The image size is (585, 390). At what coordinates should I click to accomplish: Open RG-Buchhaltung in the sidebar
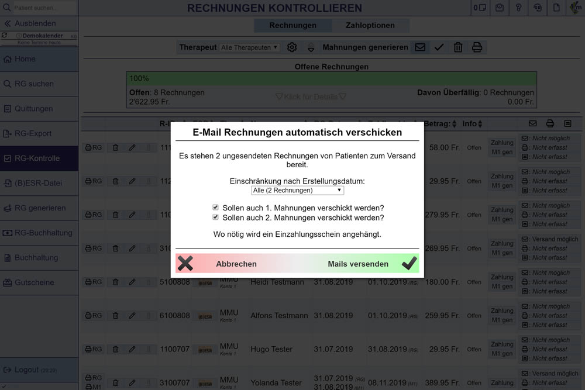(x=39, y=233)
